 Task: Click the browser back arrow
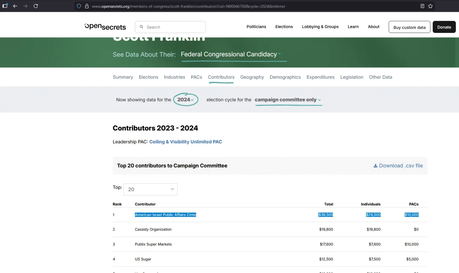[x=15, y=6]
